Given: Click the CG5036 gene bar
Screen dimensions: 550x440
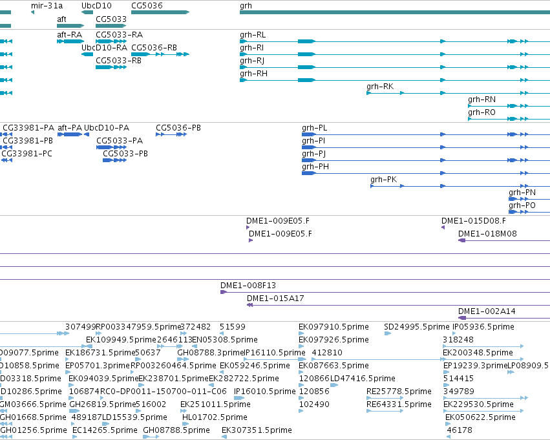Looking at the screenshot, I should (x=160, y=12).
